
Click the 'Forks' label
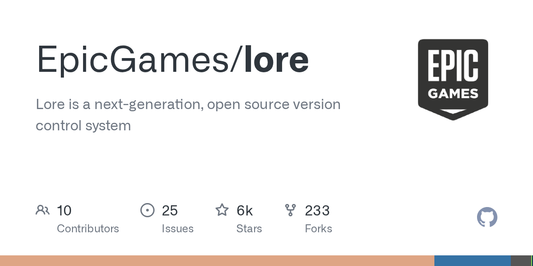coord(318,229)
